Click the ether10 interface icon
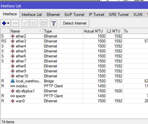 [13, 76]
